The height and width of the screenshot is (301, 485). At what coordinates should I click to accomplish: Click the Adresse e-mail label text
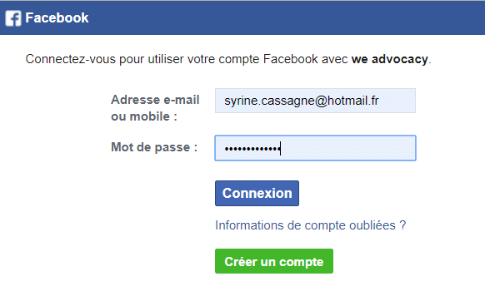[x=155, y=100]
